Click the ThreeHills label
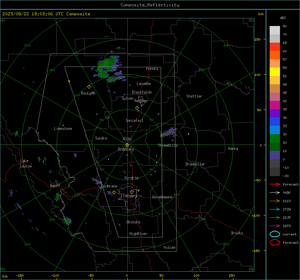 (x=168, y=145)
